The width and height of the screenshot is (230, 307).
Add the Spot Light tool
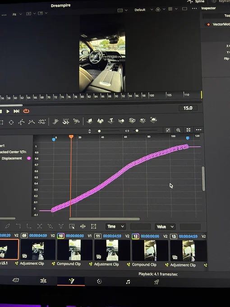tap(143, 120)
